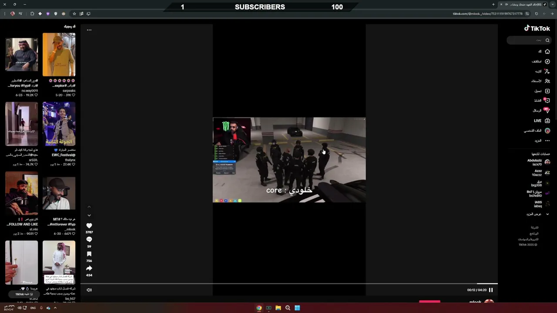557x313 pixels.
Task: Click the TikTok pin pill button
Action: click(x=24, y=294)
